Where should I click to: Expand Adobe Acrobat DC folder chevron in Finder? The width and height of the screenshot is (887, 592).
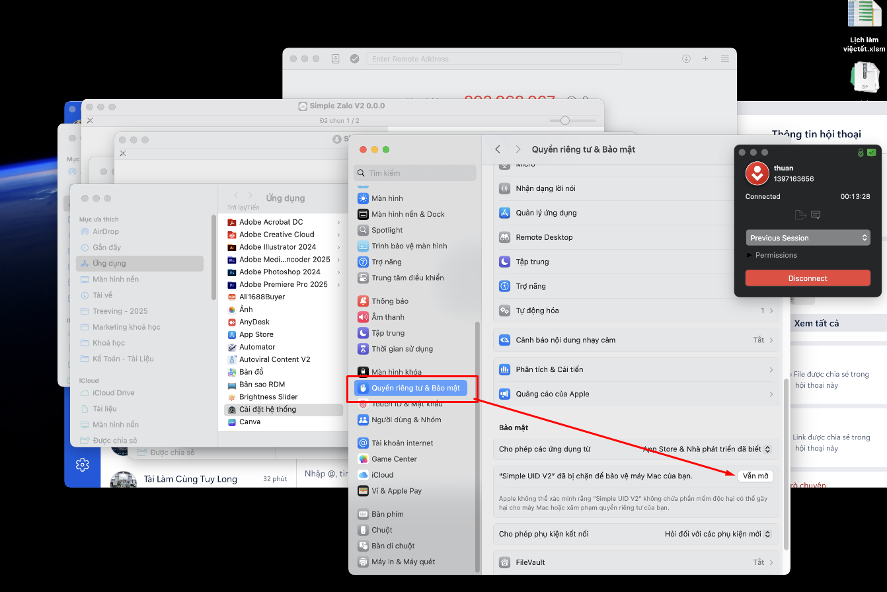click(338, 222)
